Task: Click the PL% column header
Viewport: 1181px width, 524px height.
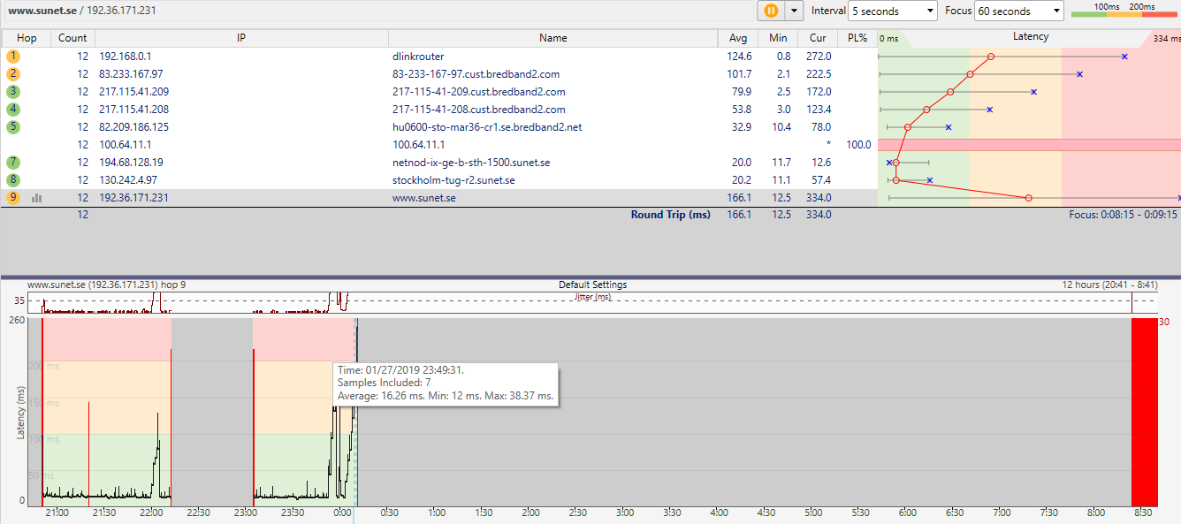Action: [857, 38]
